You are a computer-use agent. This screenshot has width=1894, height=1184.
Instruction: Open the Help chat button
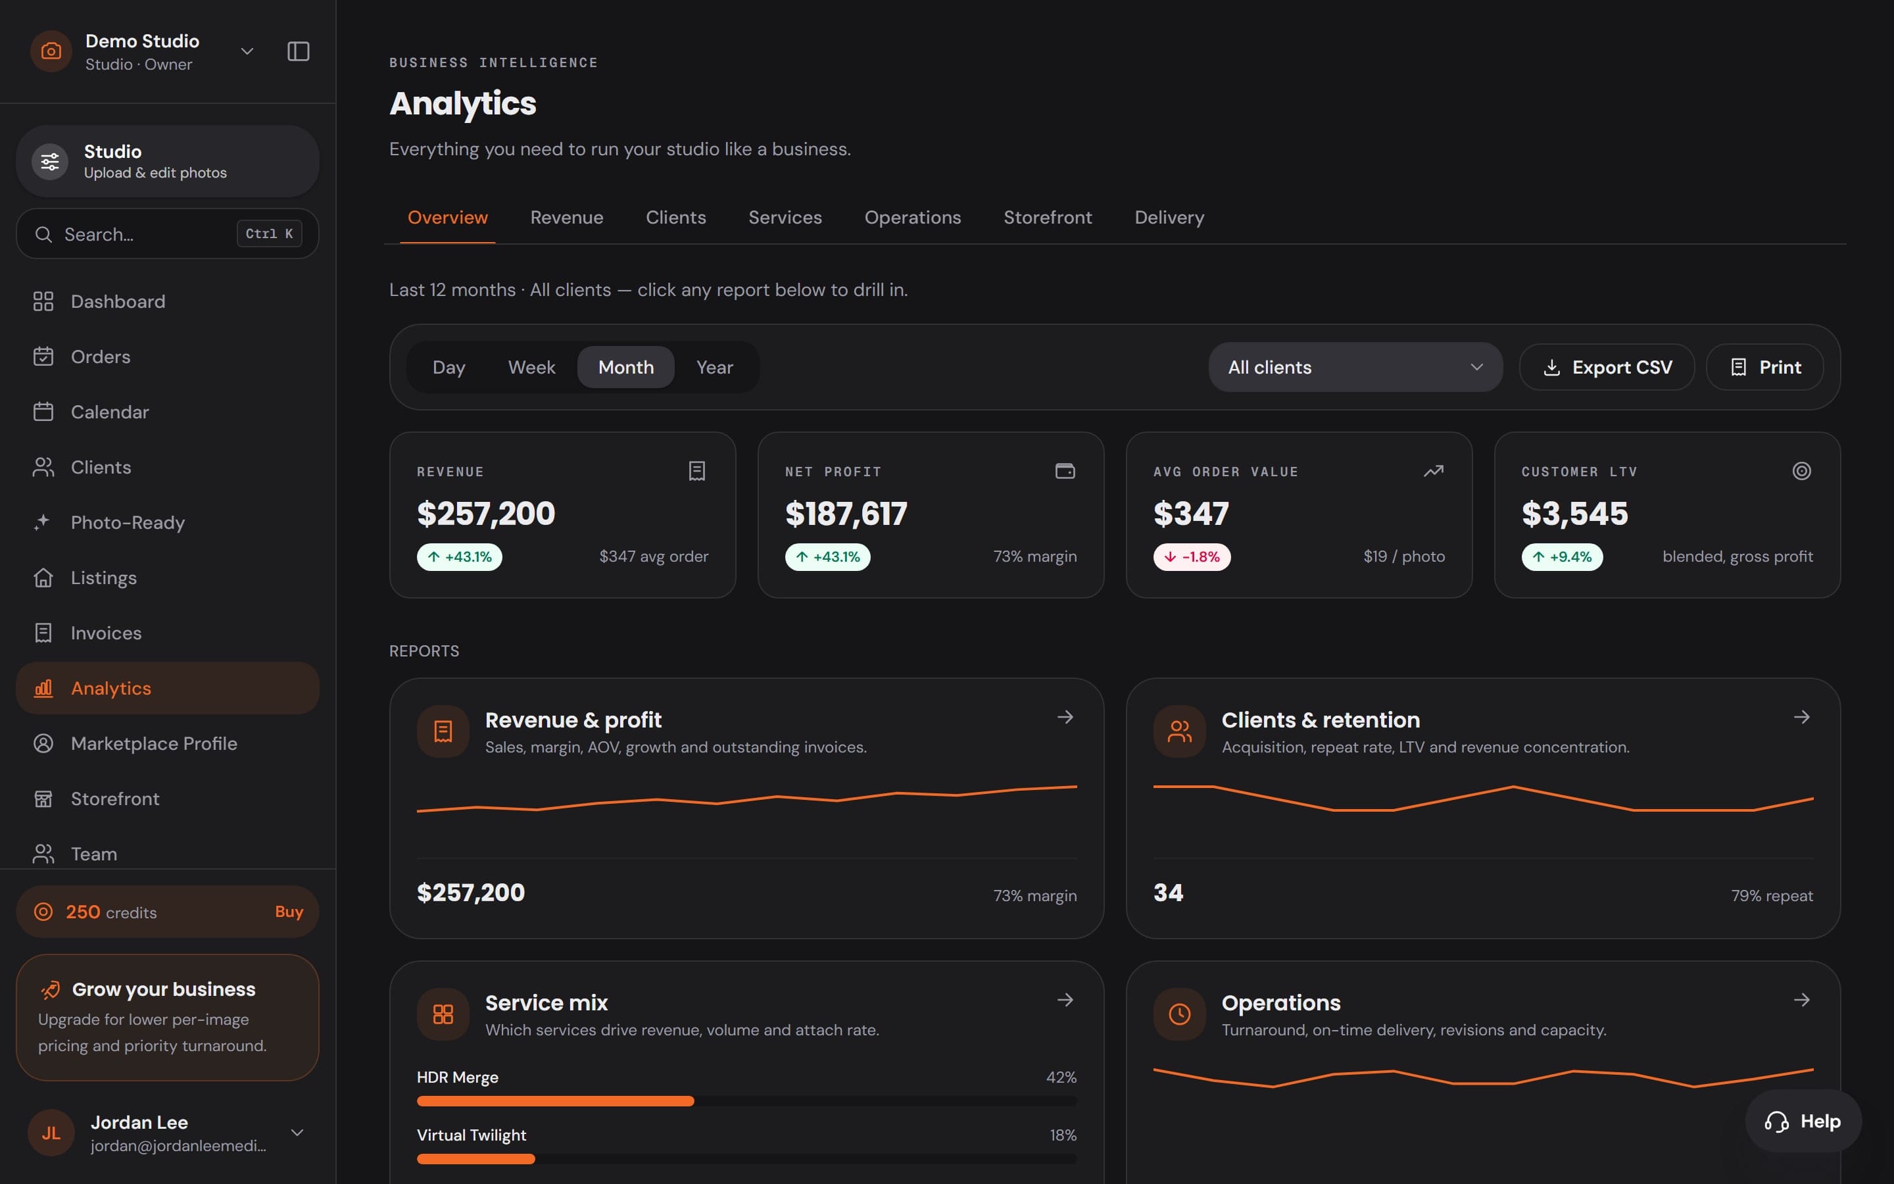coord(1803,1122)
